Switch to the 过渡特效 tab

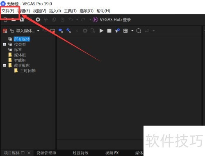pos(80,153)
